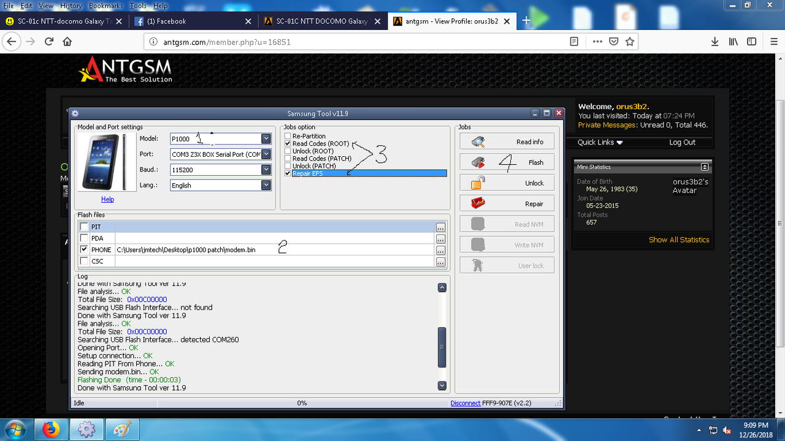The width and height of the screenshot is (785, 441).
Task: Close the antgsm View Profile tab
Action: pos(507,21)
